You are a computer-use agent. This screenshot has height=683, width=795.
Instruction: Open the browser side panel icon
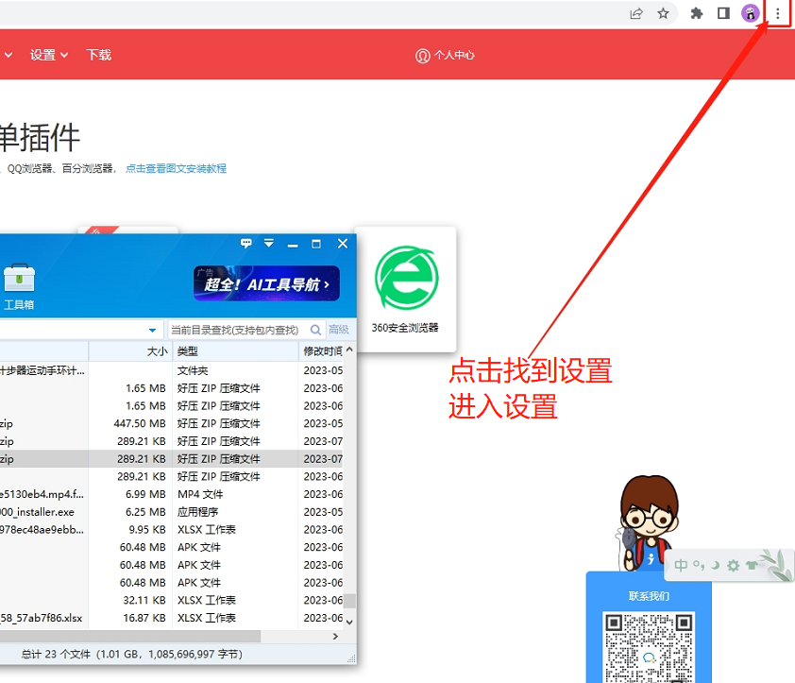[x=723, y=13]
